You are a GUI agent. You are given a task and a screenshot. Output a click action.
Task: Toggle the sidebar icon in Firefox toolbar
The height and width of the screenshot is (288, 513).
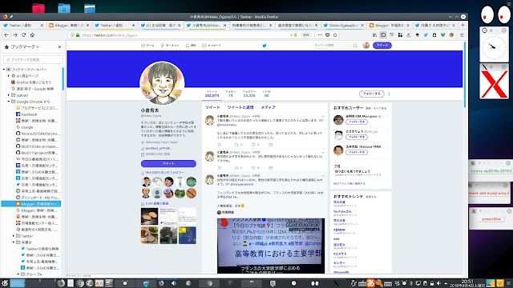383,35
